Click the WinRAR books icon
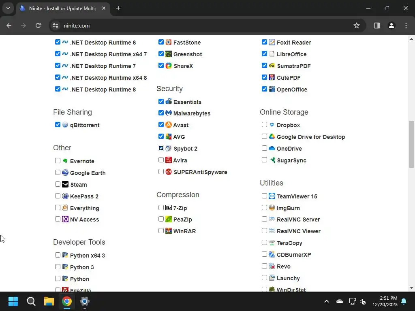The image size is (415, 311). [x=169, y=231]
